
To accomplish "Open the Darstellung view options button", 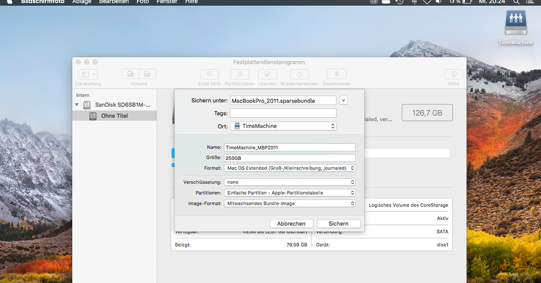I will (88, 74).
